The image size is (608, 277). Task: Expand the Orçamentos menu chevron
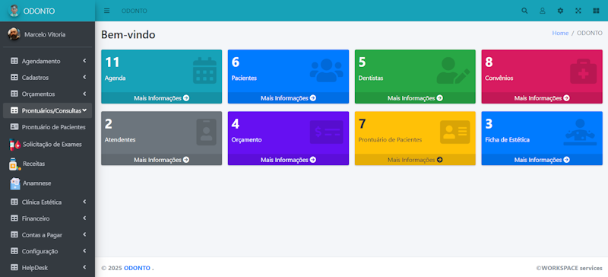84,94
